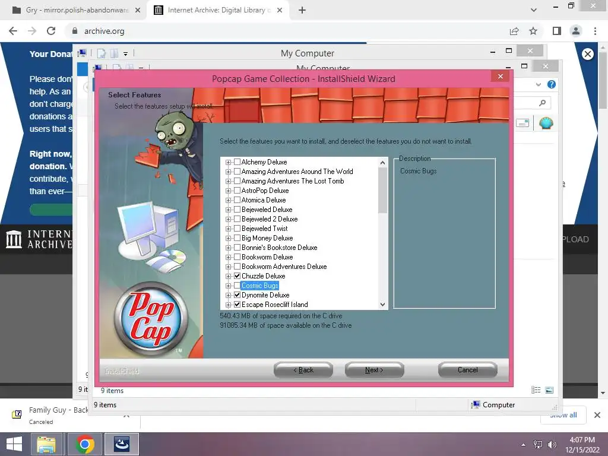Uncheck Escape Rosecliff Island checkbox
This screenshot has height=456, width=608.
click(237, 305)
